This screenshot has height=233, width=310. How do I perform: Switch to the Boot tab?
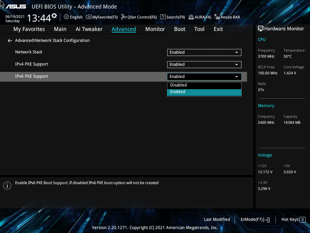pyautogui.click(x=180, y=29)
